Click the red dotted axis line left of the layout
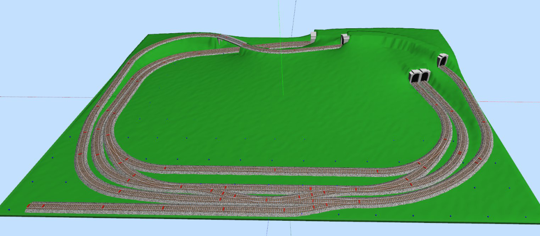The image size is (540, 236). (x=45, y=96)
